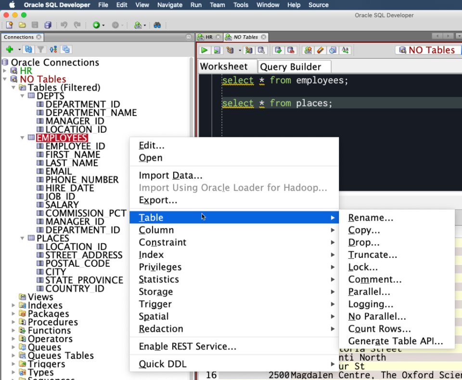Collapse the EMPLOYEES table node

point(22,137)
